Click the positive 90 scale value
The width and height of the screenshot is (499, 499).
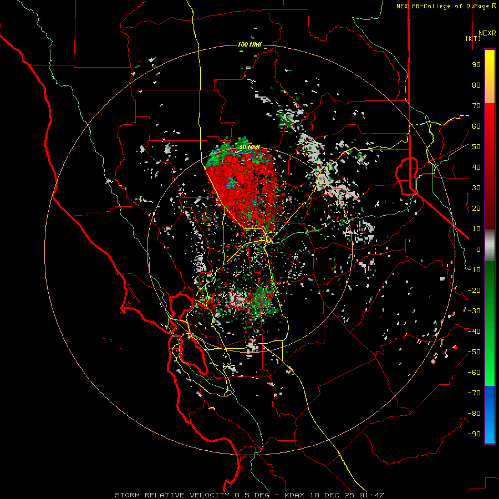click(x=476, y=65)
